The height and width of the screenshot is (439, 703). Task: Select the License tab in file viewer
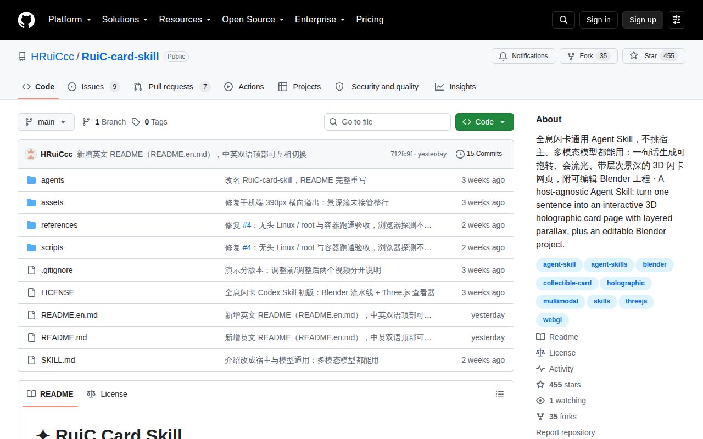point(107,394)
